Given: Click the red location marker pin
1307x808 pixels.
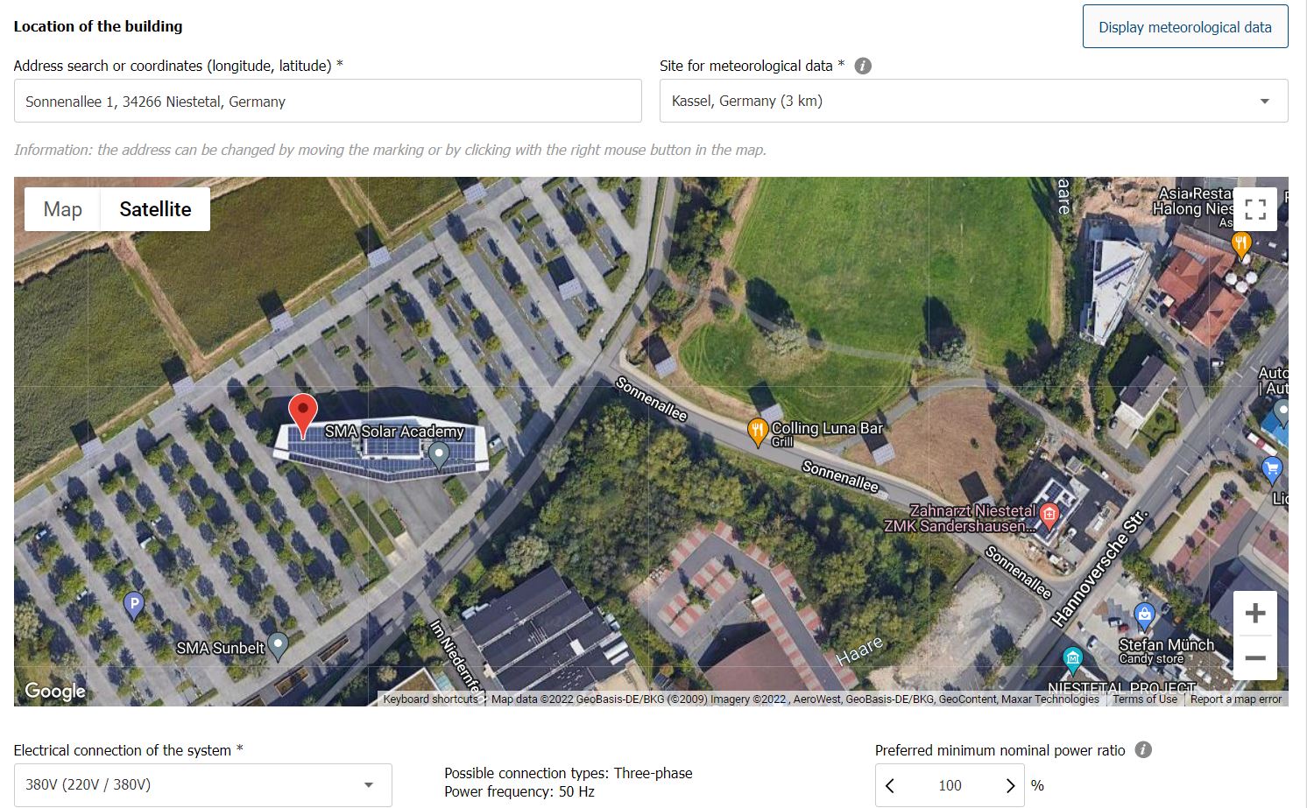Looking at the screenshot, I should [x=303, y=413].
